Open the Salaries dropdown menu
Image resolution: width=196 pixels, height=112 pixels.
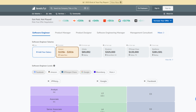tap(37, 14)
